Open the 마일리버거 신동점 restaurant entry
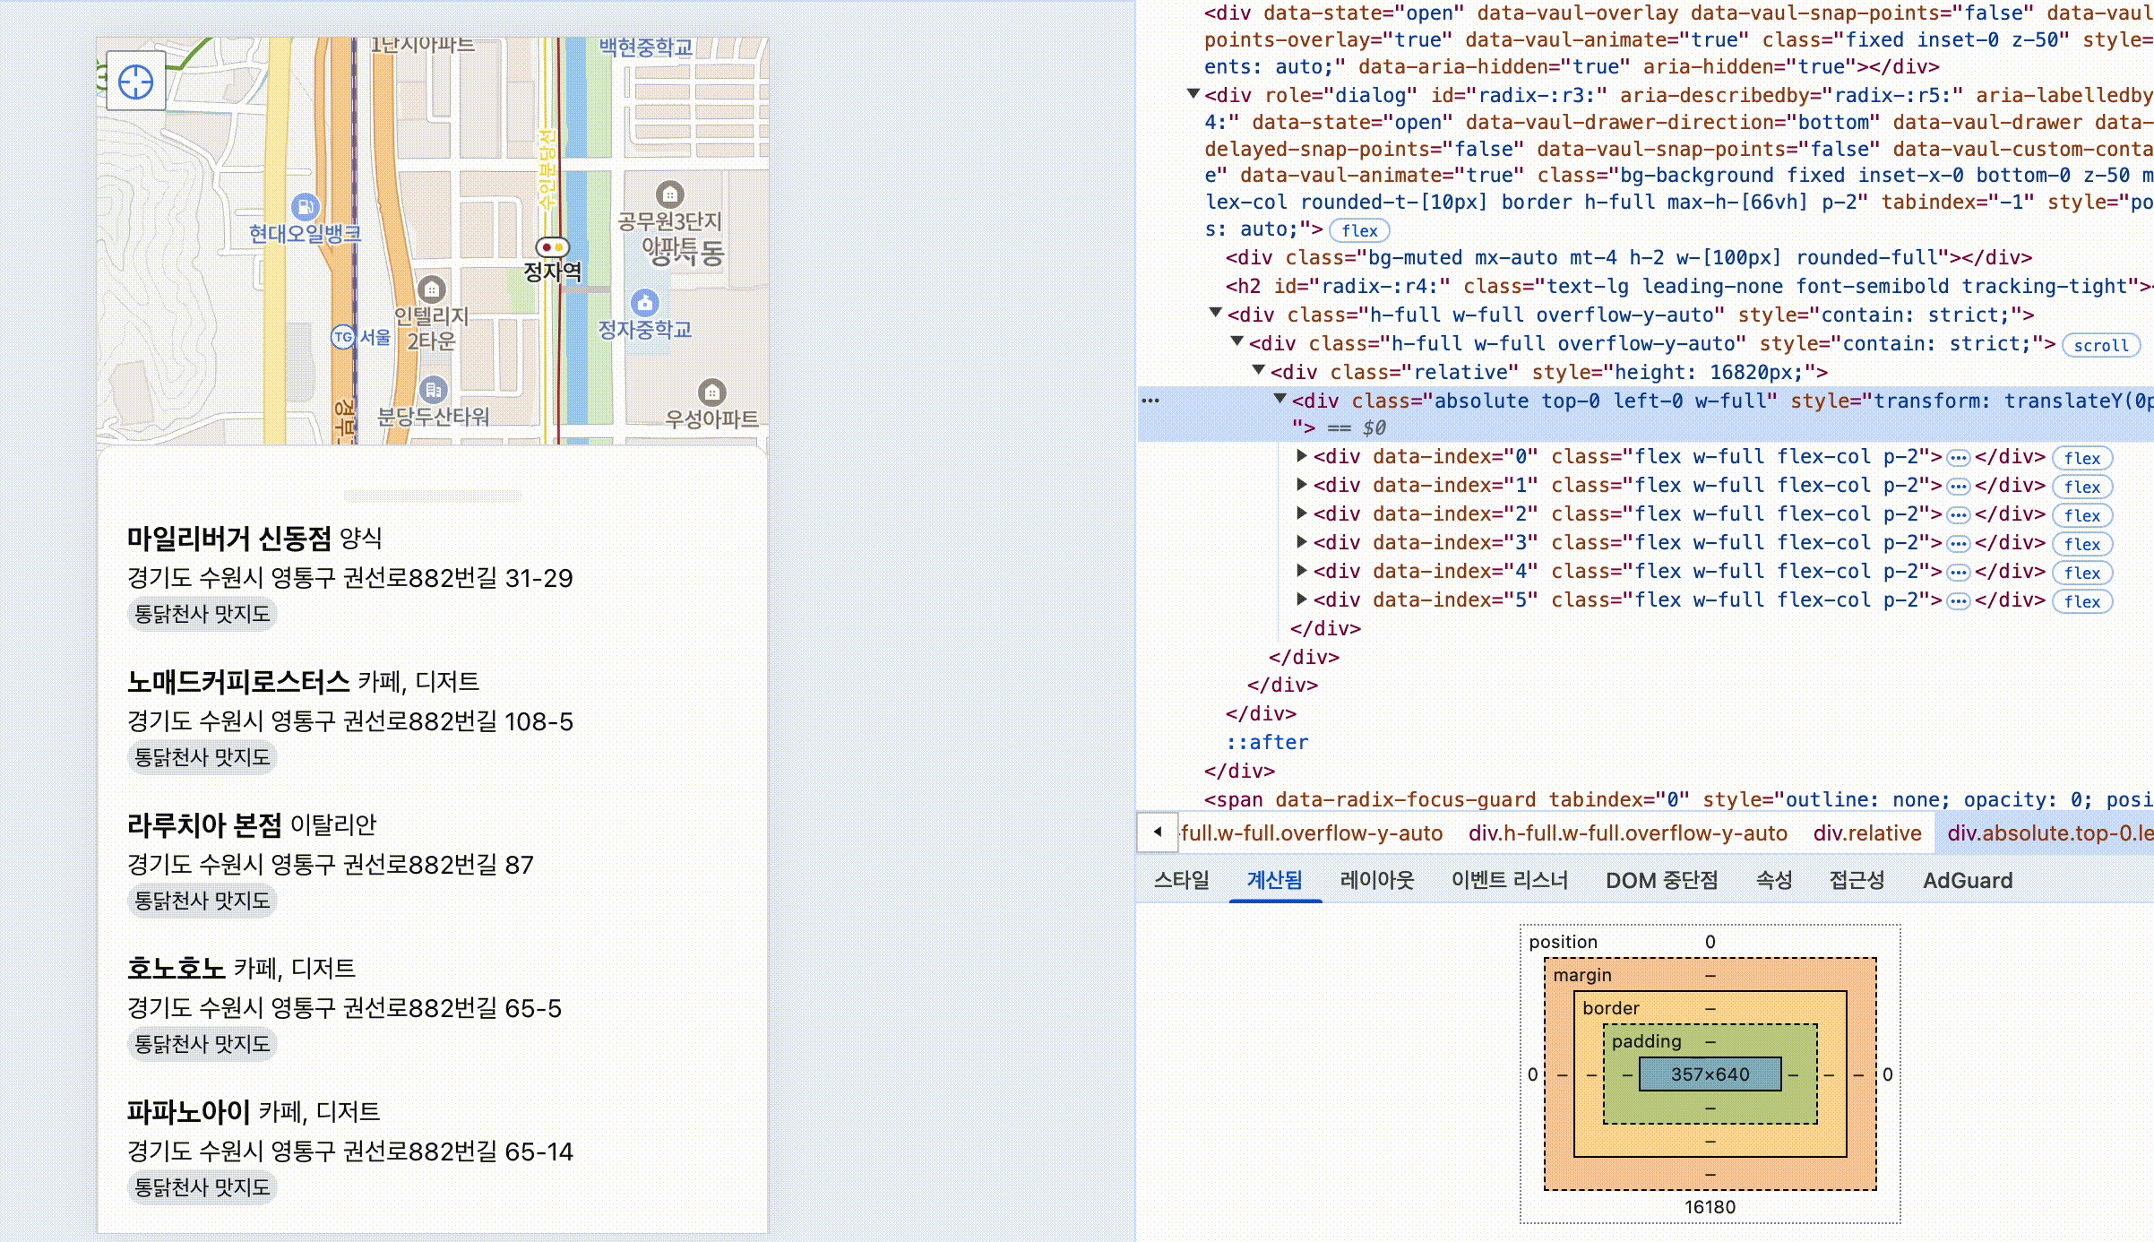2154x1242 pixels. (229, 539)
